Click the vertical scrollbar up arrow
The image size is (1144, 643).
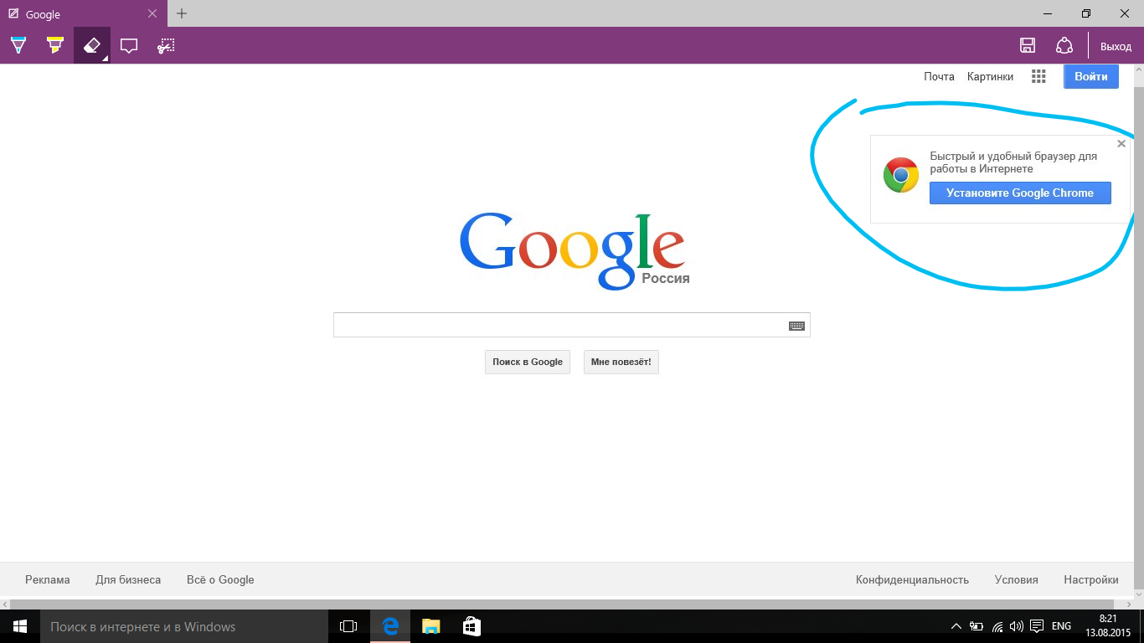click(x=1138, y=71)
